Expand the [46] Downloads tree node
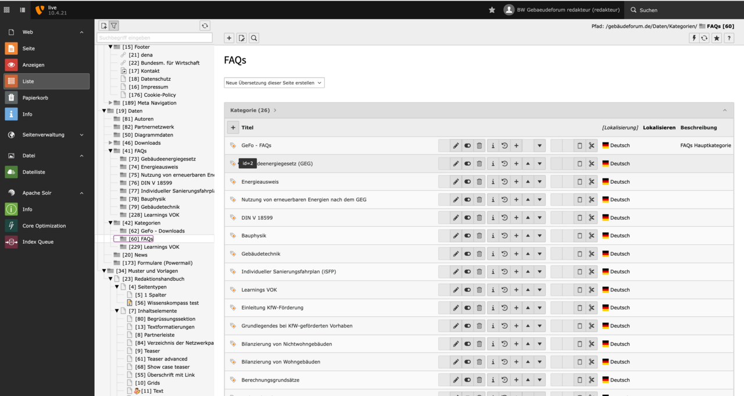The height and width of the screenshot is (396, 744). 110,143
